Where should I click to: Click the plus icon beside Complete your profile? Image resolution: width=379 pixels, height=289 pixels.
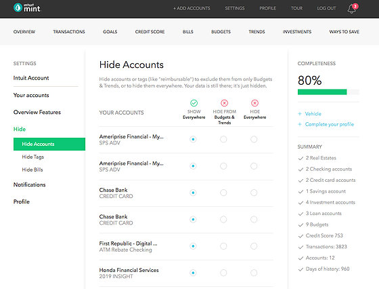click(300, 124)
